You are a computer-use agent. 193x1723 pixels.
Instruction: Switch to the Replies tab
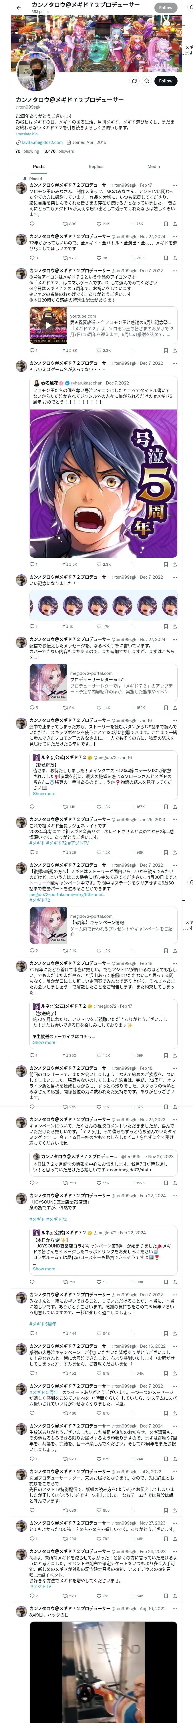(x=96, y=167)
